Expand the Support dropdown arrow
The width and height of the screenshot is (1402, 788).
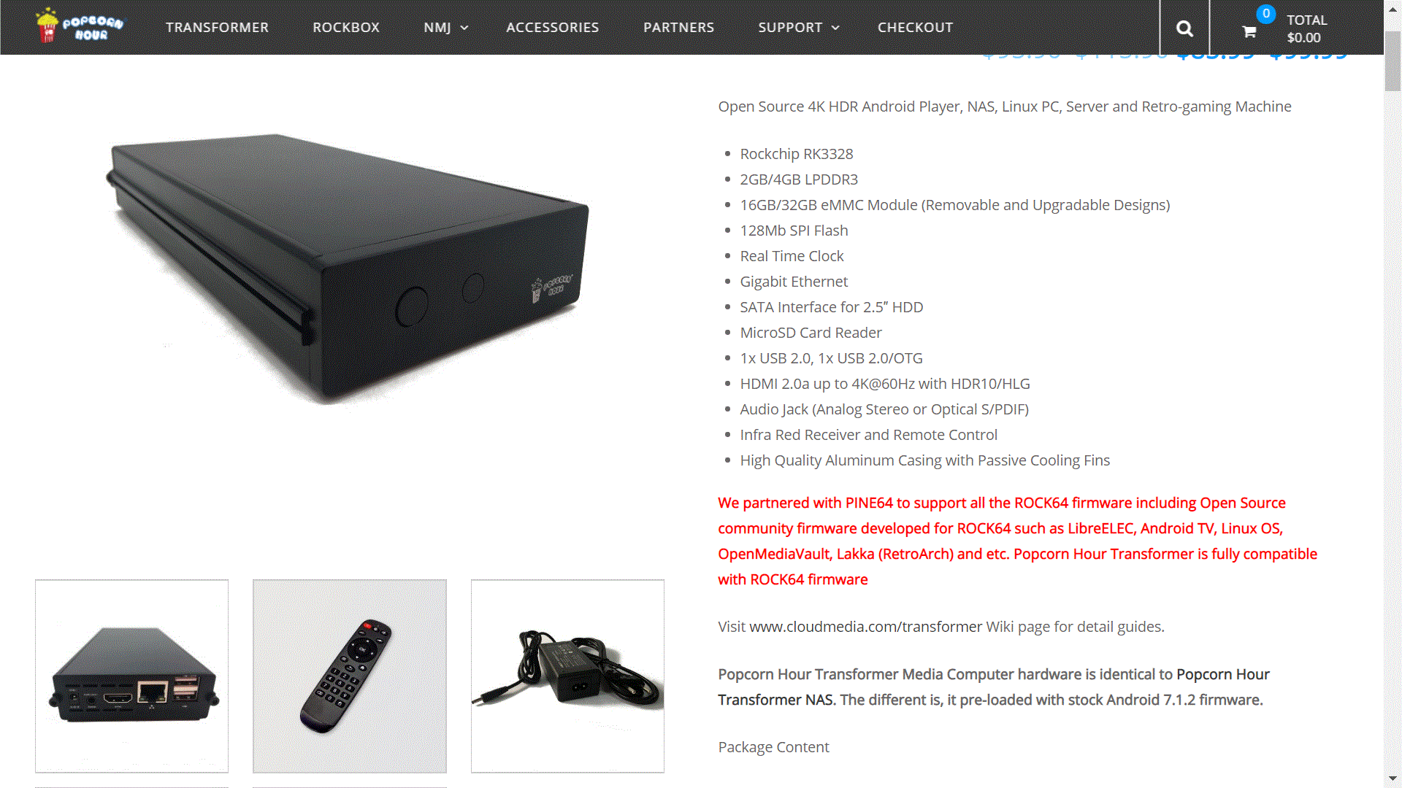(x=836, y=28)
